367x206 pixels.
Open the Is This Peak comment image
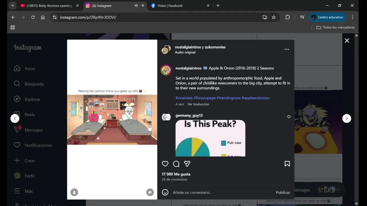click(210, 138)
